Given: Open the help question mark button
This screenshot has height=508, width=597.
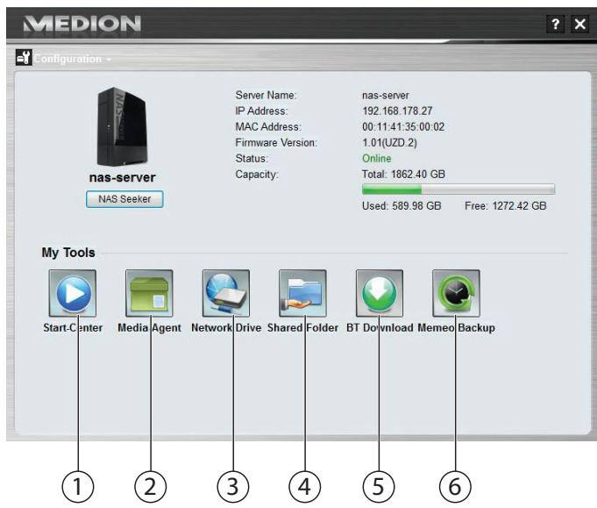Looking at the screenshot, I should 556,24.
